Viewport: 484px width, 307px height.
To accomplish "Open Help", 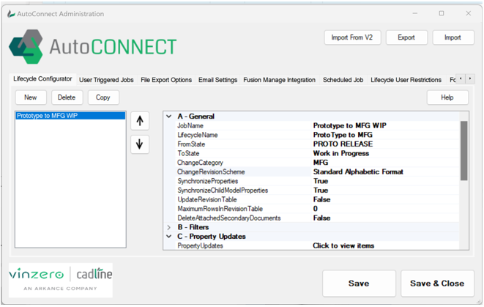I will 447,97.
